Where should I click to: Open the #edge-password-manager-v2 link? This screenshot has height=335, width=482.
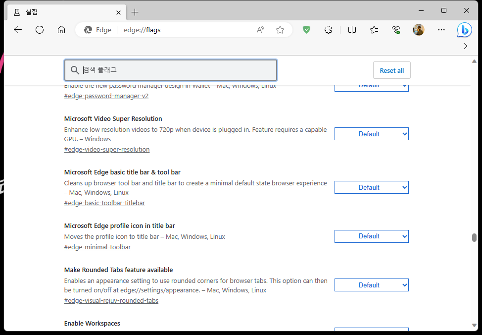pos(106,96)
